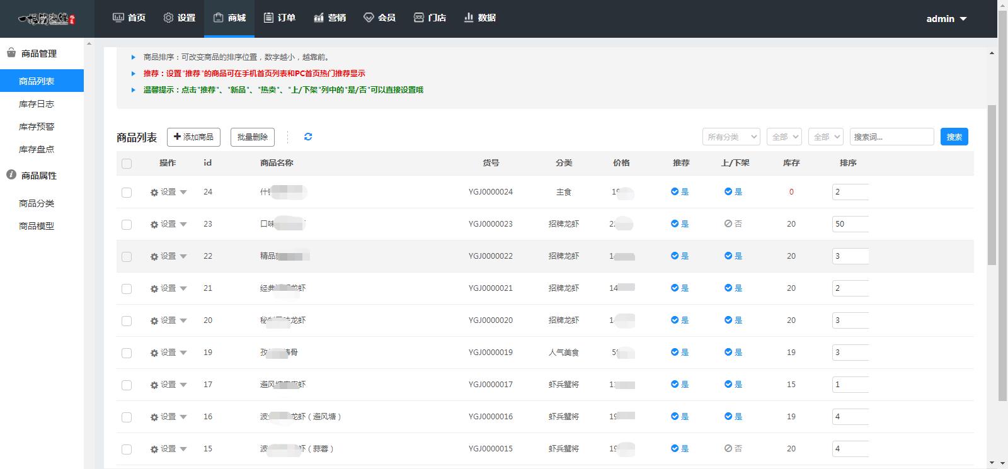Click the gear icon in row id 24
1008x469 pixels.
[x=154, y=193]
